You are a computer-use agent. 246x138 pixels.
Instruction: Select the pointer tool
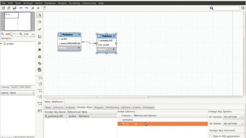[40, 15]
